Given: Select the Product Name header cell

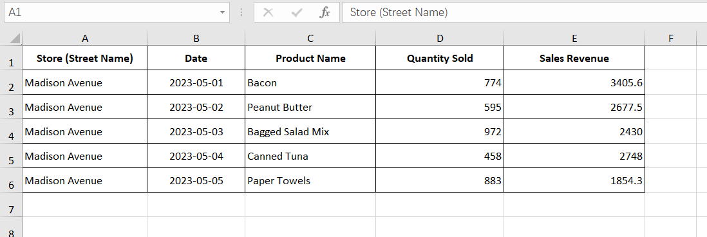Looking at the screenshot, I should (310, 58).
